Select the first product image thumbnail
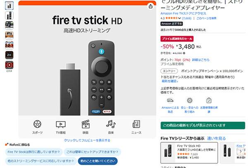This screenshot has height=168, width=248. click(9, 5)
